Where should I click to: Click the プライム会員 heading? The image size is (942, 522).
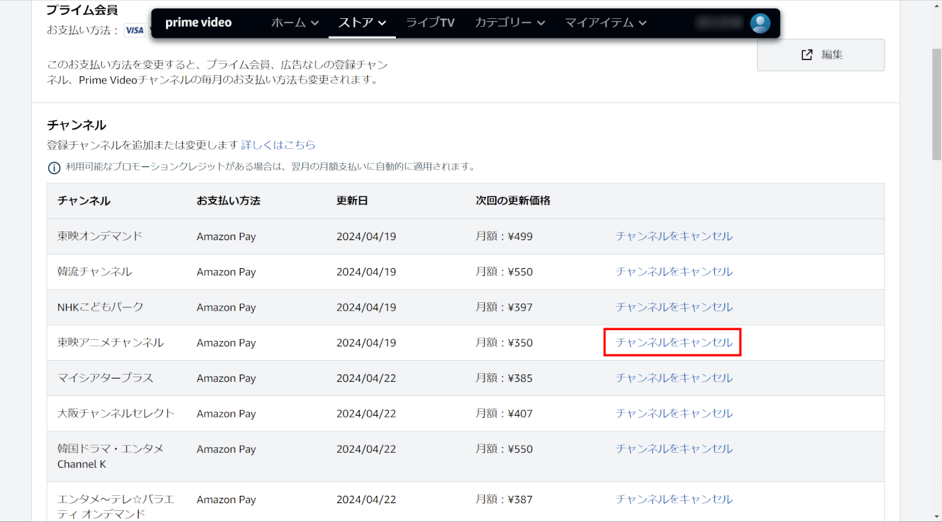pos(82,10)
